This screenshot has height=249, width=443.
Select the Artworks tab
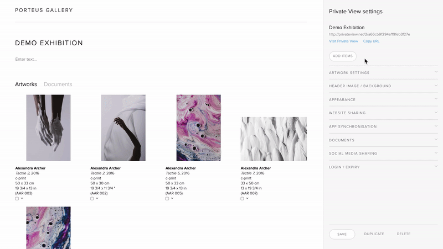click(x=26, y=84)
